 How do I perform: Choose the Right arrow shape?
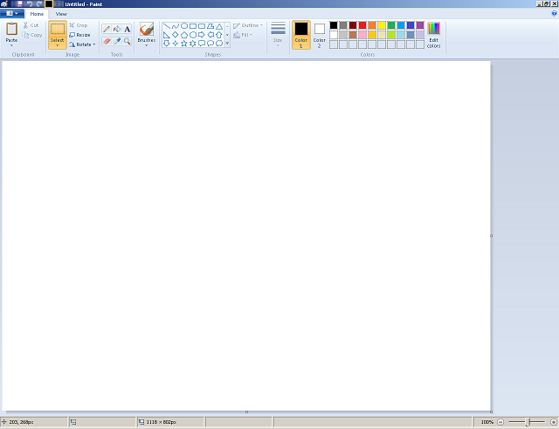pos(202,35)
